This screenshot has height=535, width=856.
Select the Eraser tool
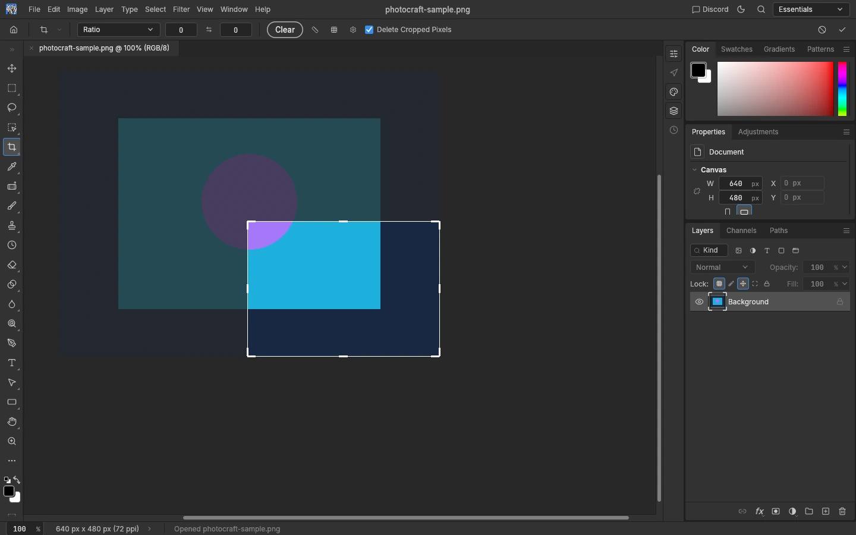(12, 265)
